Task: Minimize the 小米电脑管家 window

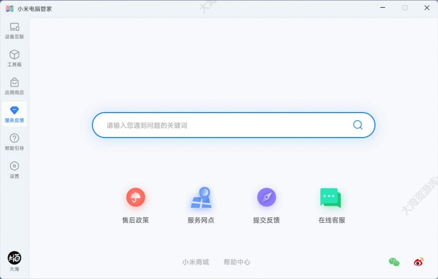Action: (x=383, y=8)
